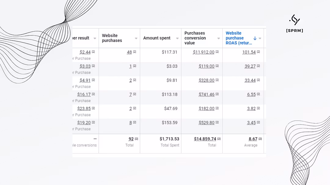Click the footnote marker beside 39.27
The image size is (330, 185).
[258, 66]
